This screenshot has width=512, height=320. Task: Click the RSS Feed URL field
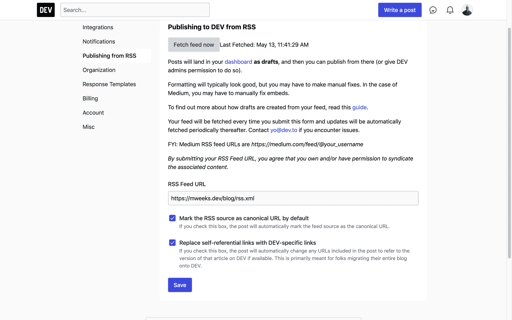pyautogui.click(x=293, y=198)
